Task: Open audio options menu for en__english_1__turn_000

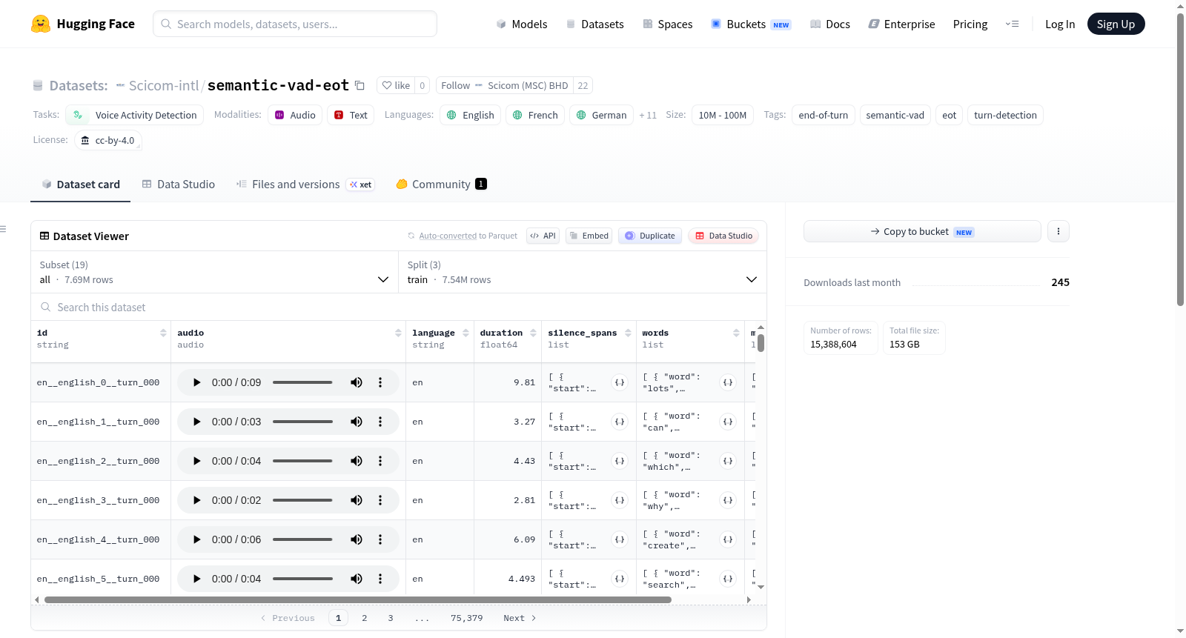Action: 380,422
